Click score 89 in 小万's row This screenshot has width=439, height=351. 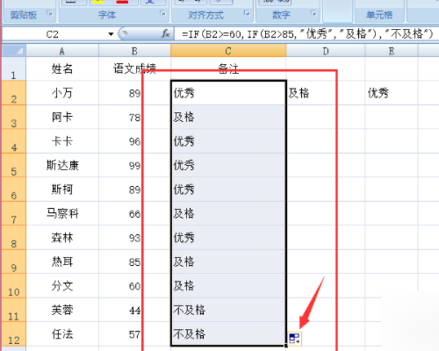click(x=134, y=93)
